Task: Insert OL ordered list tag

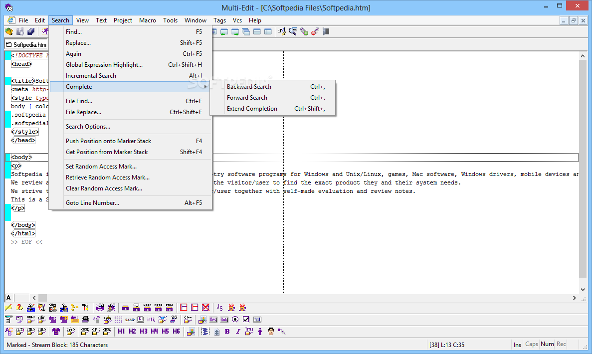Action: click(30, 331)
